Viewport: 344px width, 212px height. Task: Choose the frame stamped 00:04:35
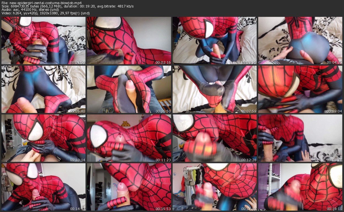[300, 41]
